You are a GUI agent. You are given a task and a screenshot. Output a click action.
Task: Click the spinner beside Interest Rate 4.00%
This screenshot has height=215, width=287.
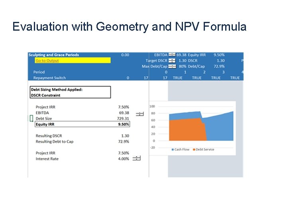point(137,158)
